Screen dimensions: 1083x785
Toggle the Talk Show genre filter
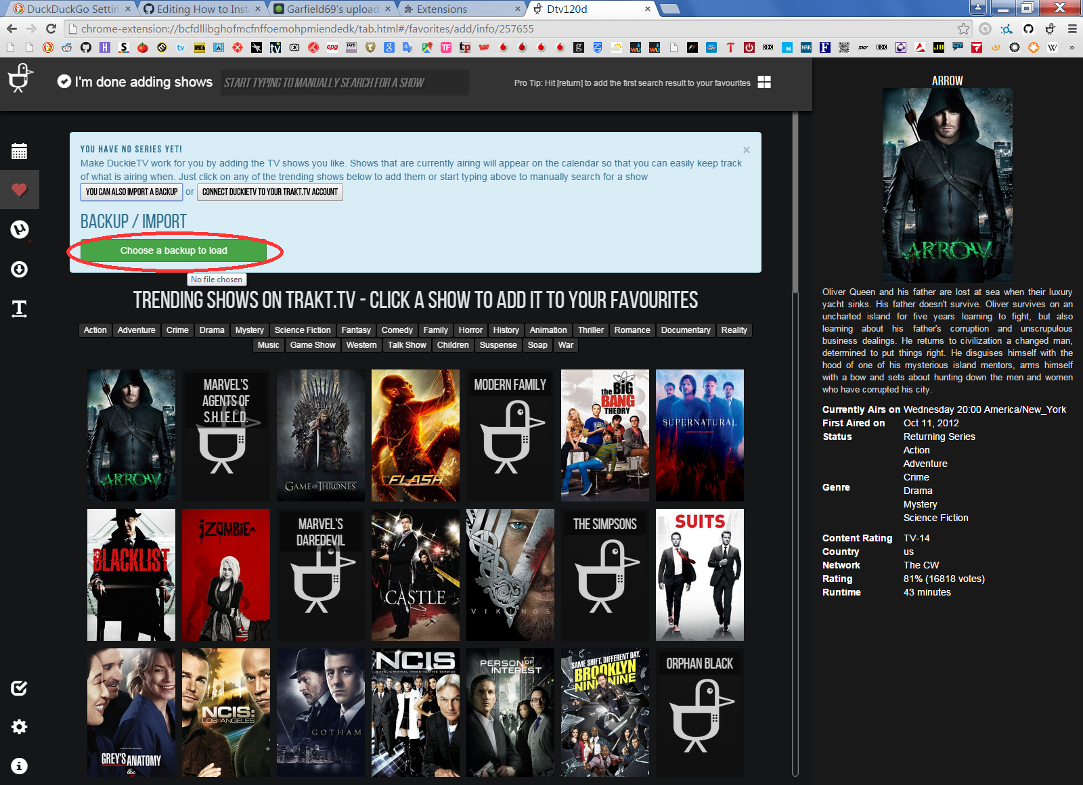click(407, 345)
